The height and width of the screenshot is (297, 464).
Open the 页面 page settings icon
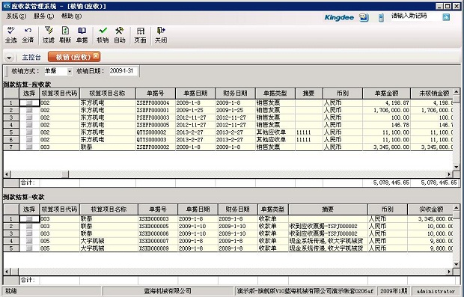point(140,35)
